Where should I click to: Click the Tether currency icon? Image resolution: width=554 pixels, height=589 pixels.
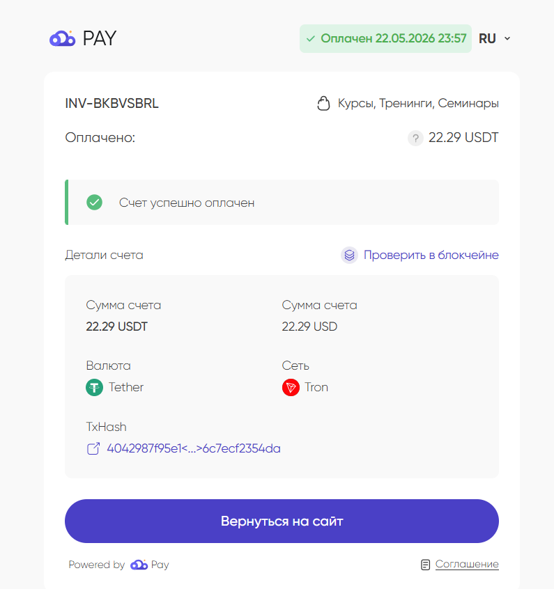pos(94,387)
